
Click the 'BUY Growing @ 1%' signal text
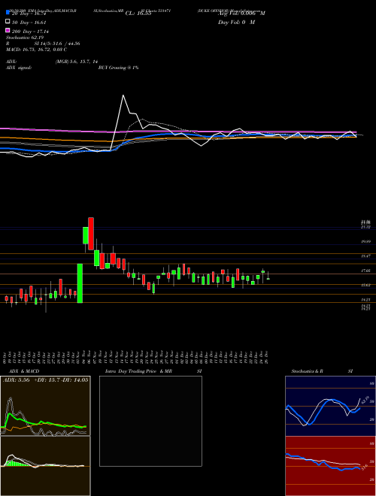[x=118, y=68]
